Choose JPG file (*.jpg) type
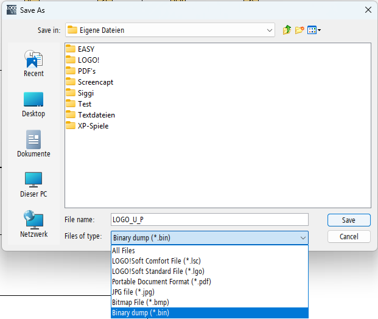This screenshot has width=378, height=319. (x=209, y=292)
